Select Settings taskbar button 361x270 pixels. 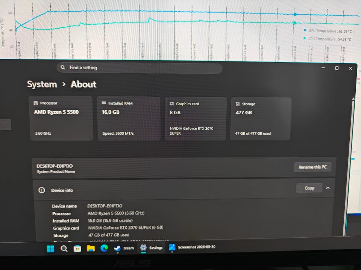(151, 247)
